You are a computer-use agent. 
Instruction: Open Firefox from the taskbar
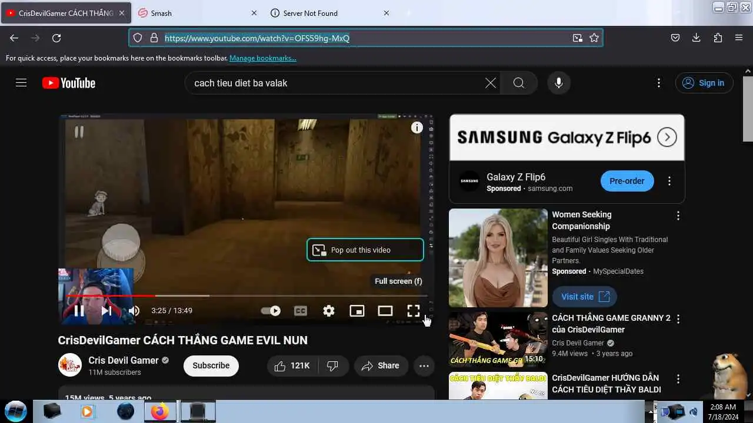159,411
